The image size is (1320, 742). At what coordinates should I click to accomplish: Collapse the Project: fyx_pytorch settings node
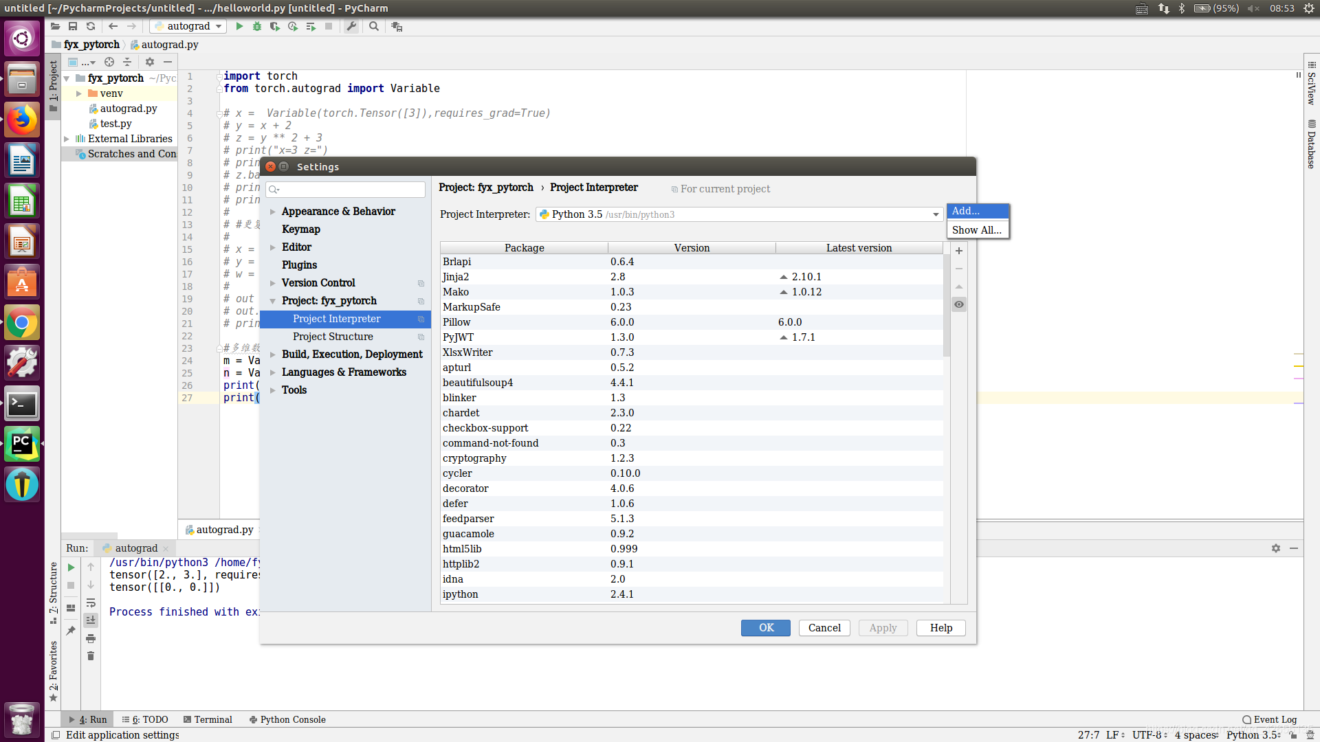coord(273,301)
